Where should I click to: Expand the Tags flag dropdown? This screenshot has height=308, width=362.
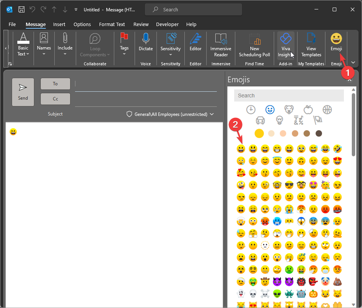[x=124, y=45]
